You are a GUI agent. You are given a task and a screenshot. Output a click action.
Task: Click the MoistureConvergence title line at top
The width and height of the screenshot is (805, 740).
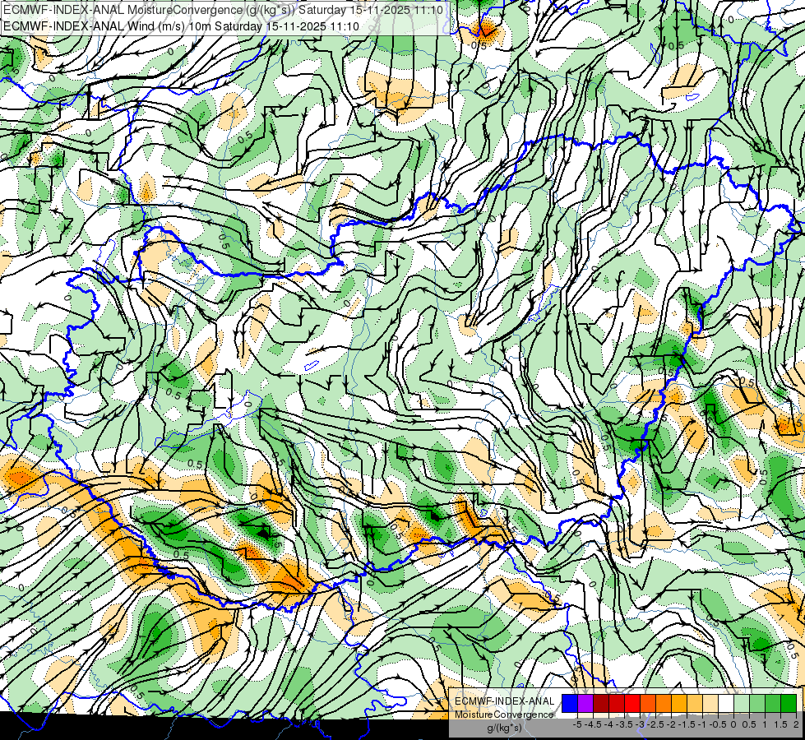[224, 10]
